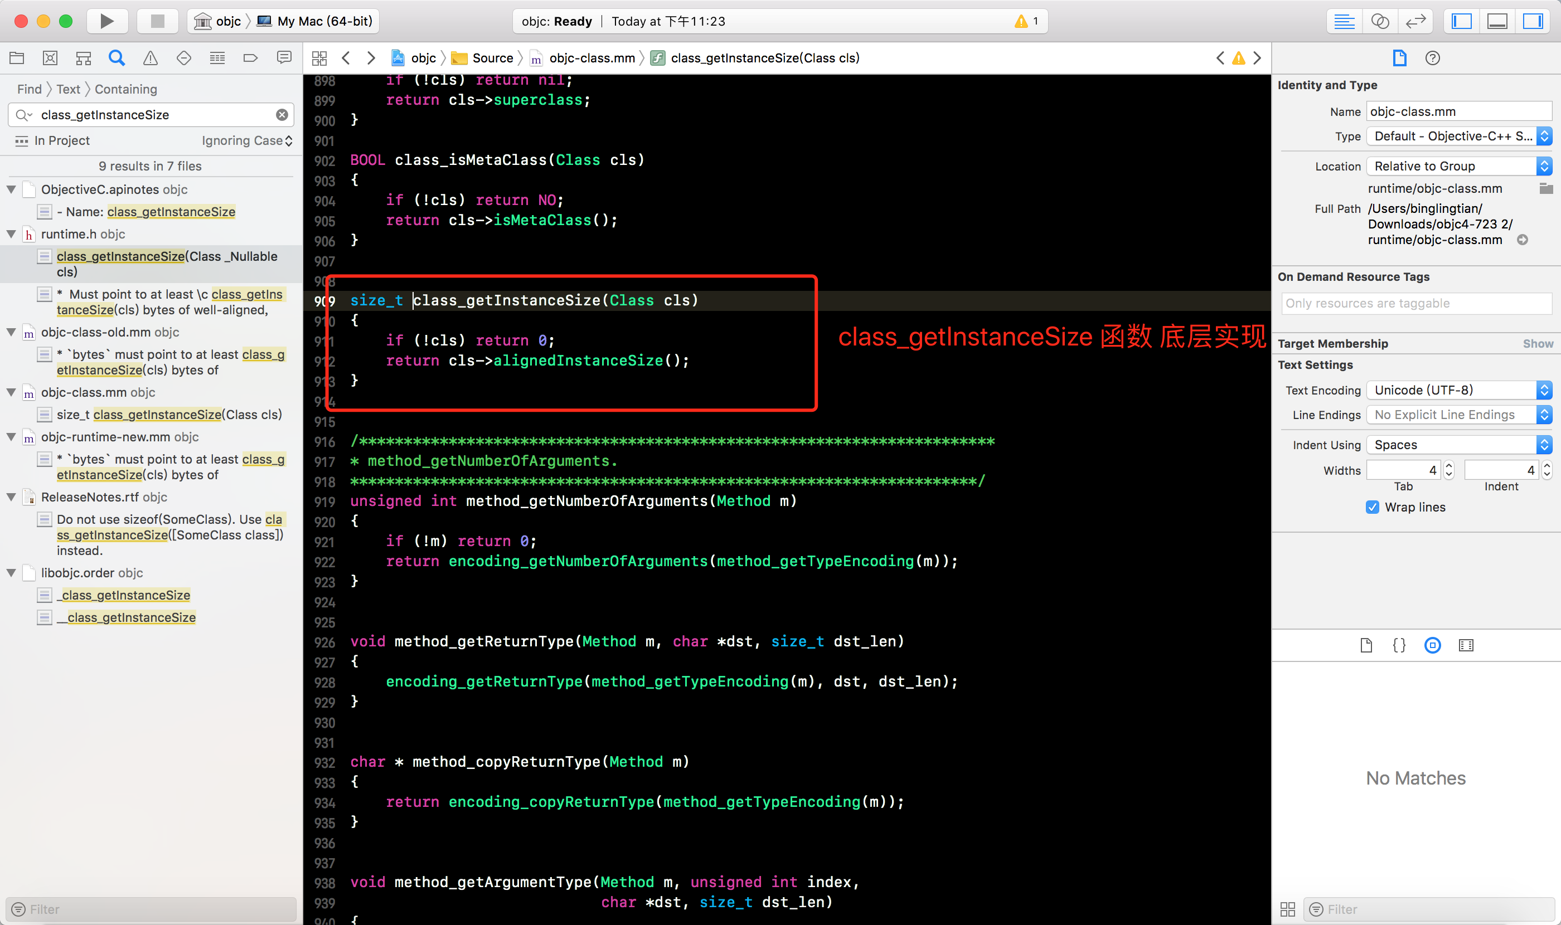Switch to Assistant editor

[x=1379, y=21]
